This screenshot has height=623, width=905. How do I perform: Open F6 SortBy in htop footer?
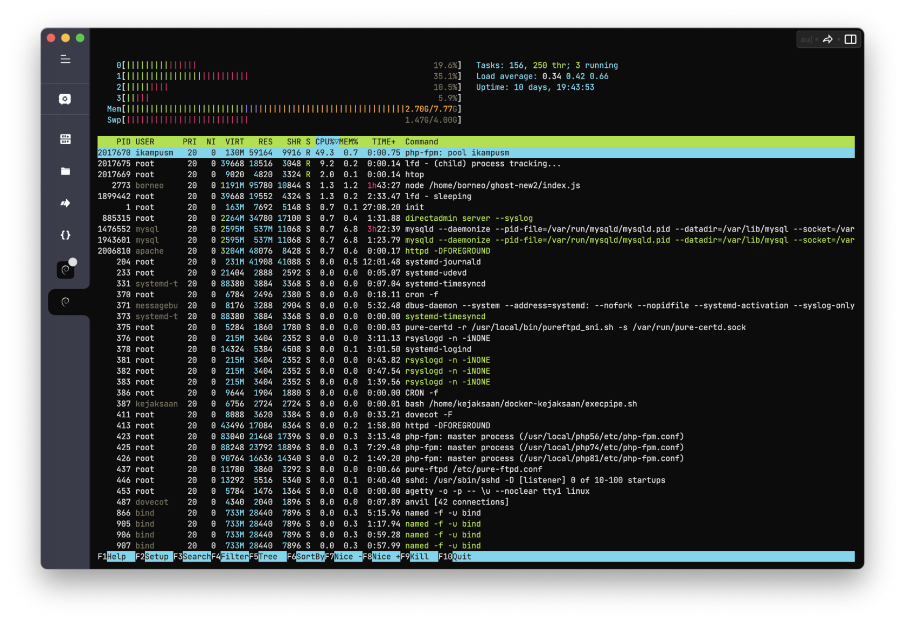[305, 556]
